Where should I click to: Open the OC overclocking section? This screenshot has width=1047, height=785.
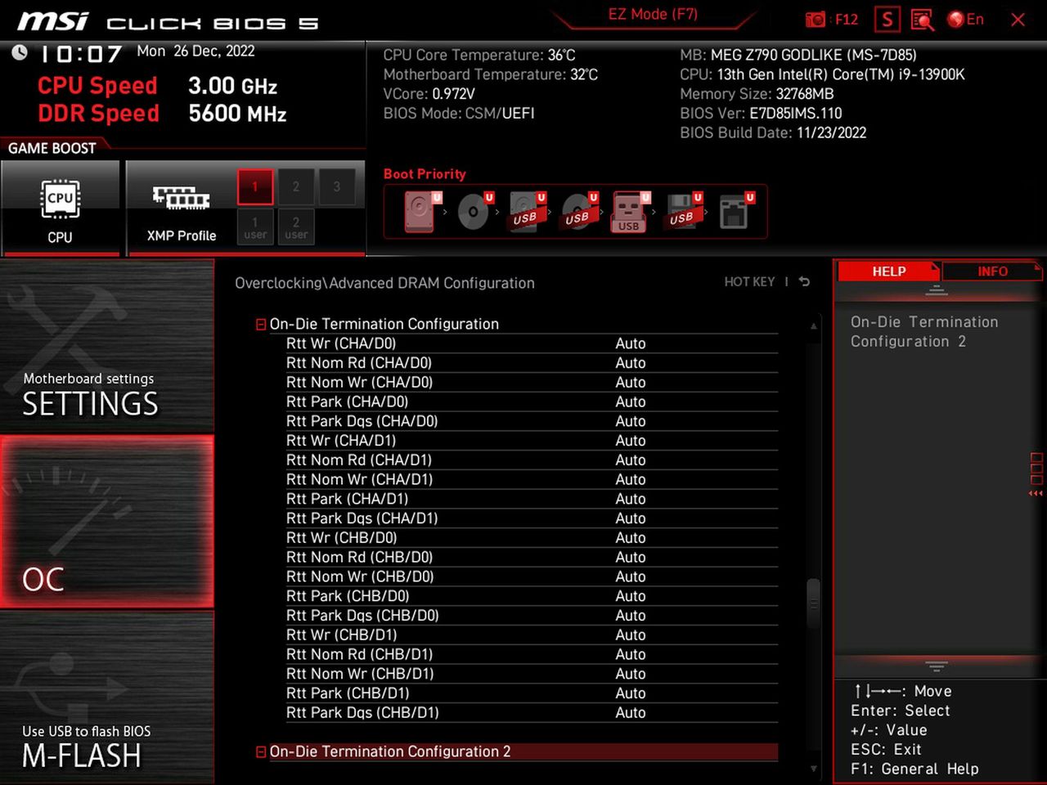tap(107, 522)
